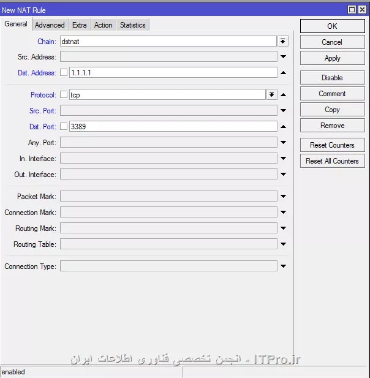This screenshot has height=378, width=370.
Task: Open the Protocol dropdown list
Action: click(271, 94)
